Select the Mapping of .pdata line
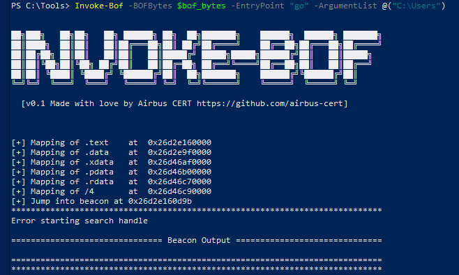 pos(111,172)
